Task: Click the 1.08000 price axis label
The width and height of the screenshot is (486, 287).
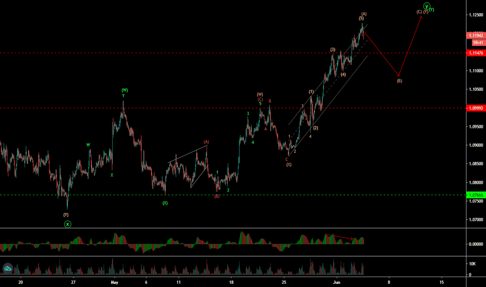Action: coord(476,183)
